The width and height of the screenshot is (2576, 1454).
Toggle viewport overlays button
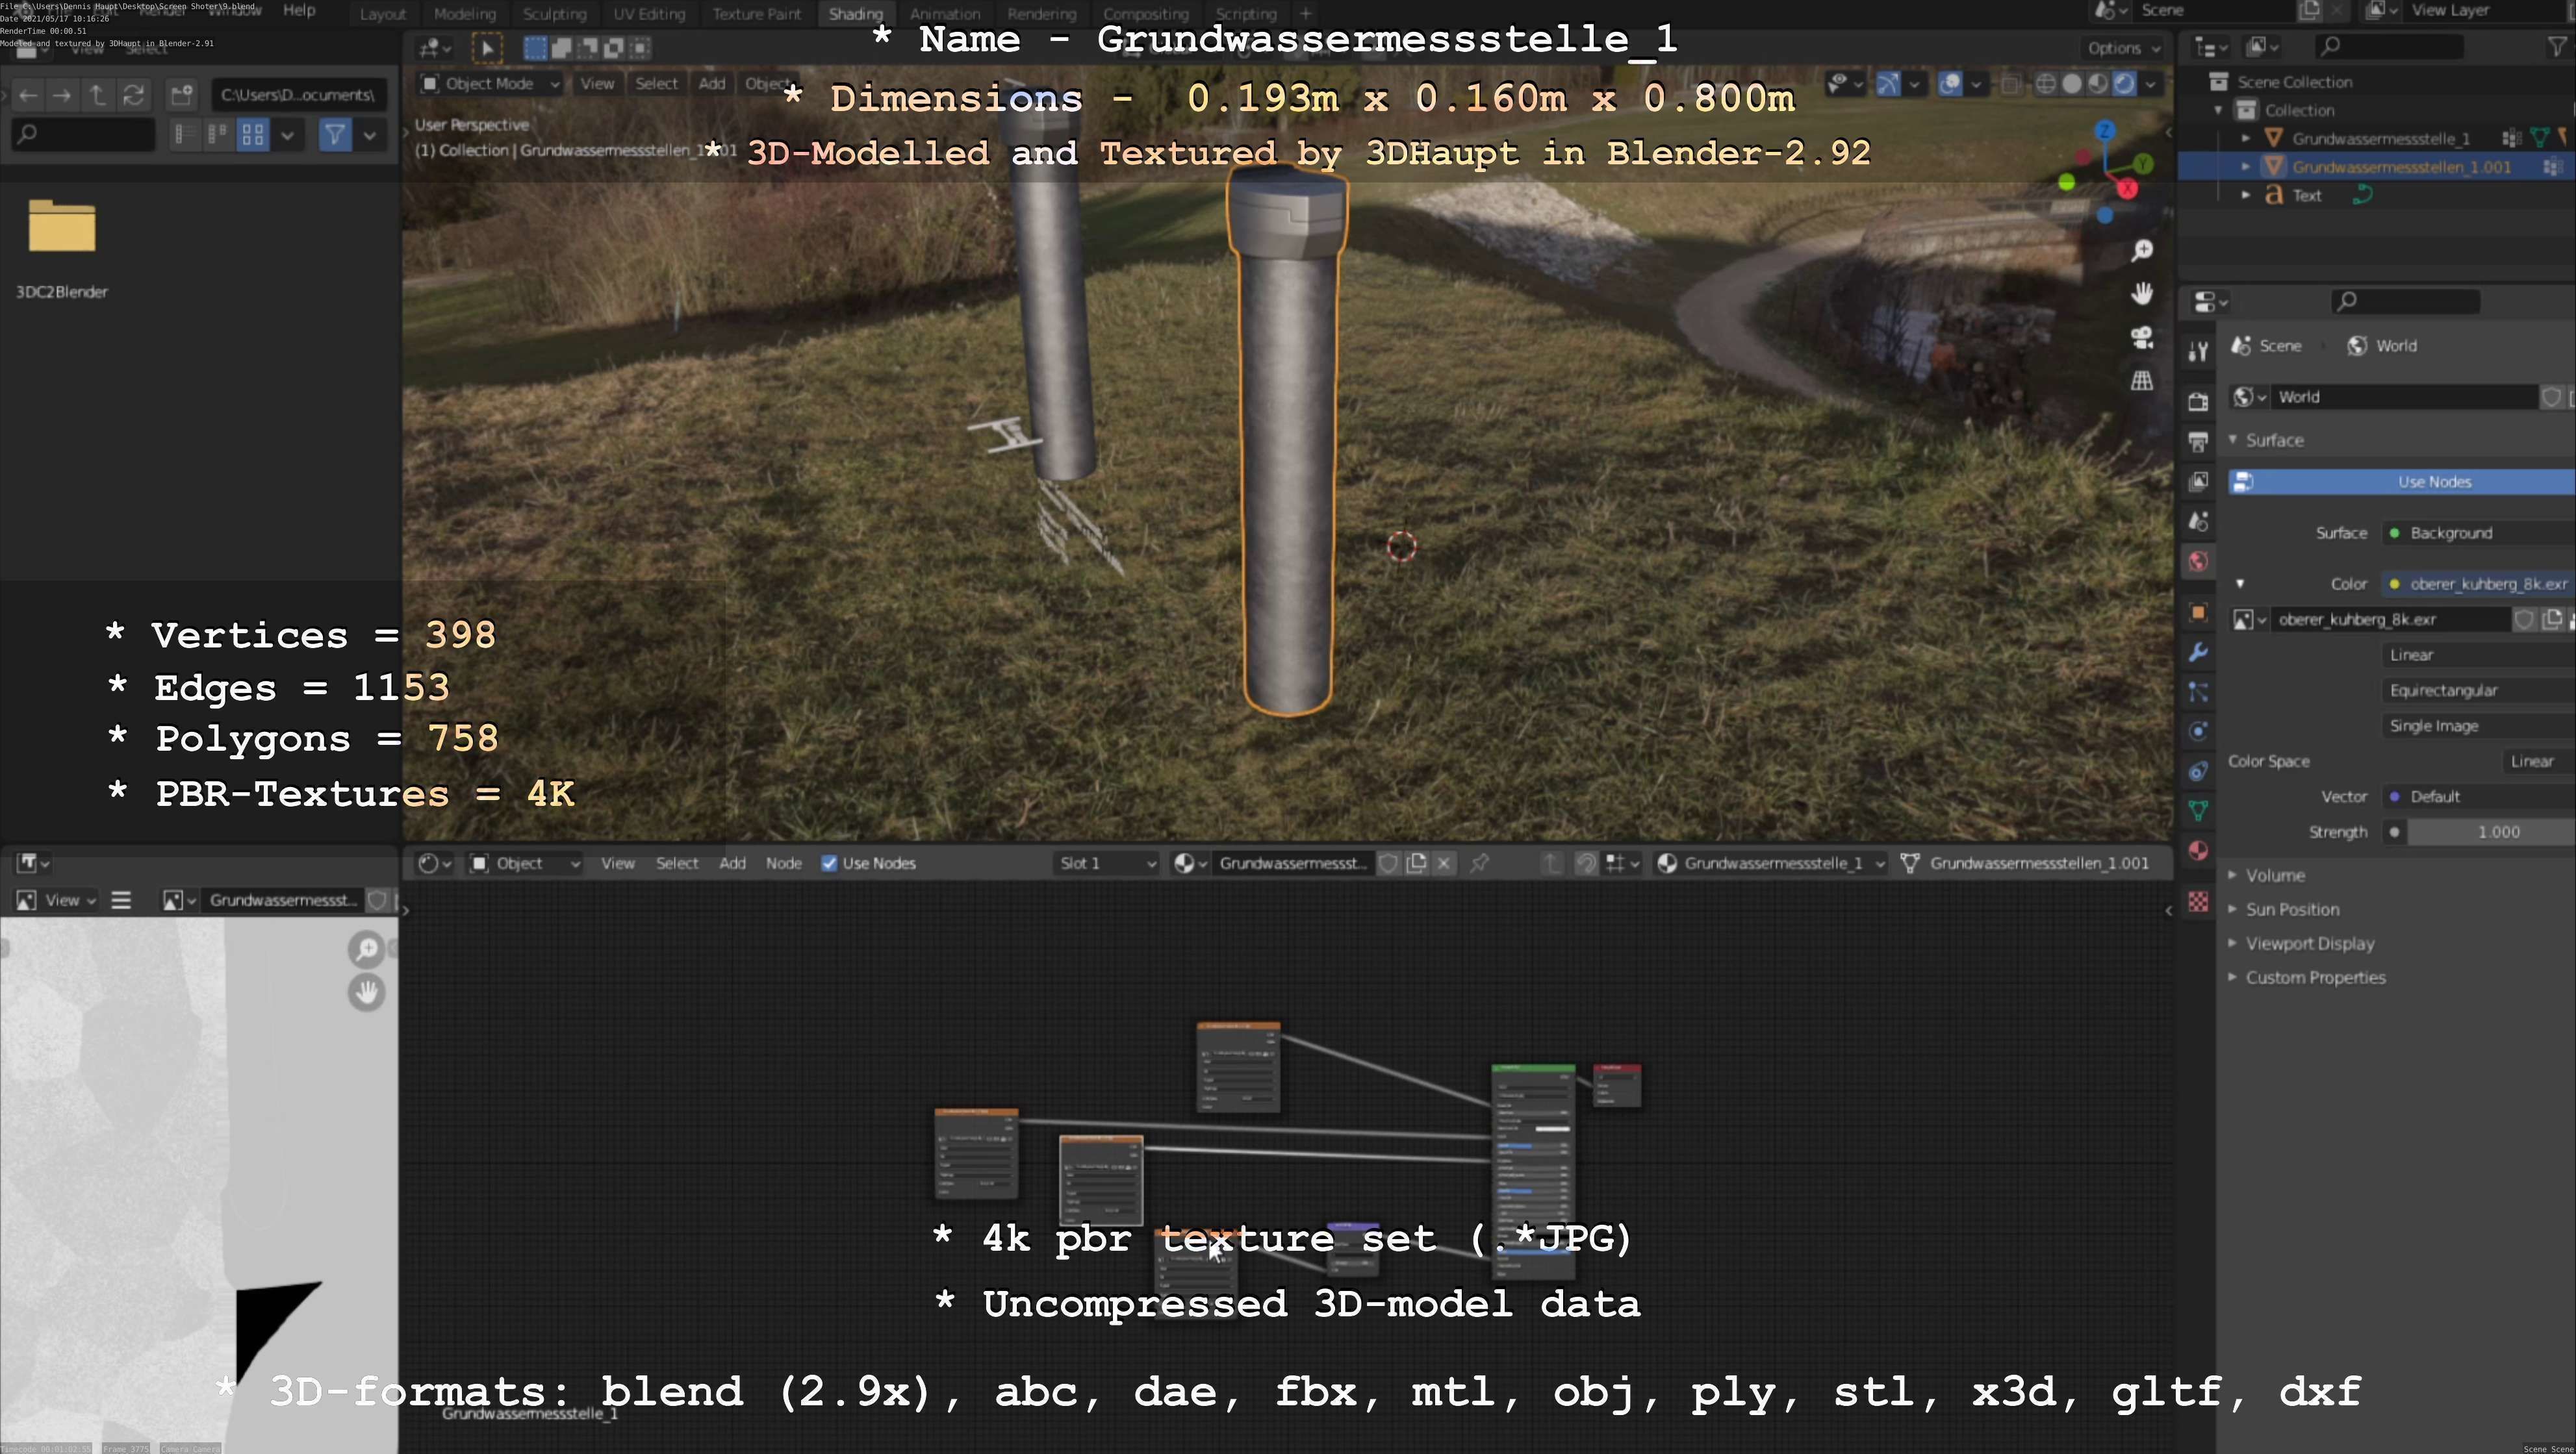[x=1949, y=84]
